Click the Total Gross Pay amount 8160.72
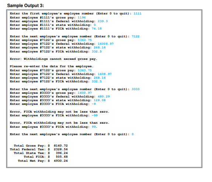This screenshot has height=182, width=212. click(61, 146)
